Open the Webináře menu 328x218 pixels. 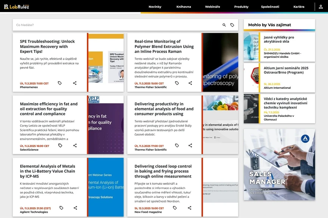point(212,7)
